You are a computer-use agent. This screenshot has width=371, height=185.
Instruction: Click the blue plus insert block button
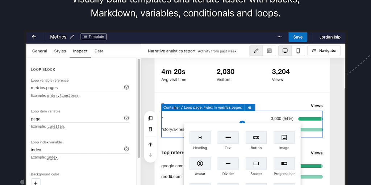pos(242,122)
